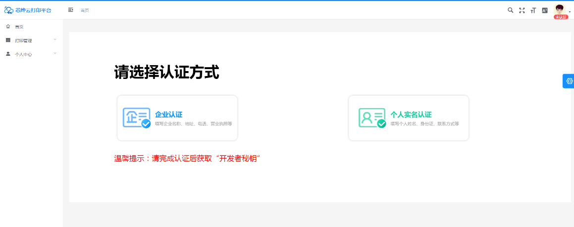Toggle fullscreen mode icon
Viewport: 574px width, 227px height.
click(x=522, y=10)
